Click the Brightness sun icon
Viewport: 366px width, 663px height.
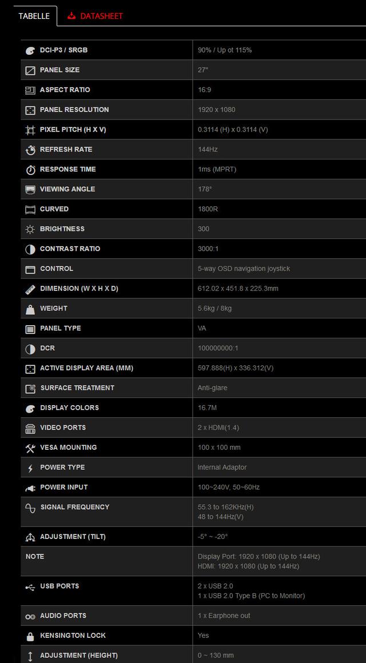tap(30, 229)
